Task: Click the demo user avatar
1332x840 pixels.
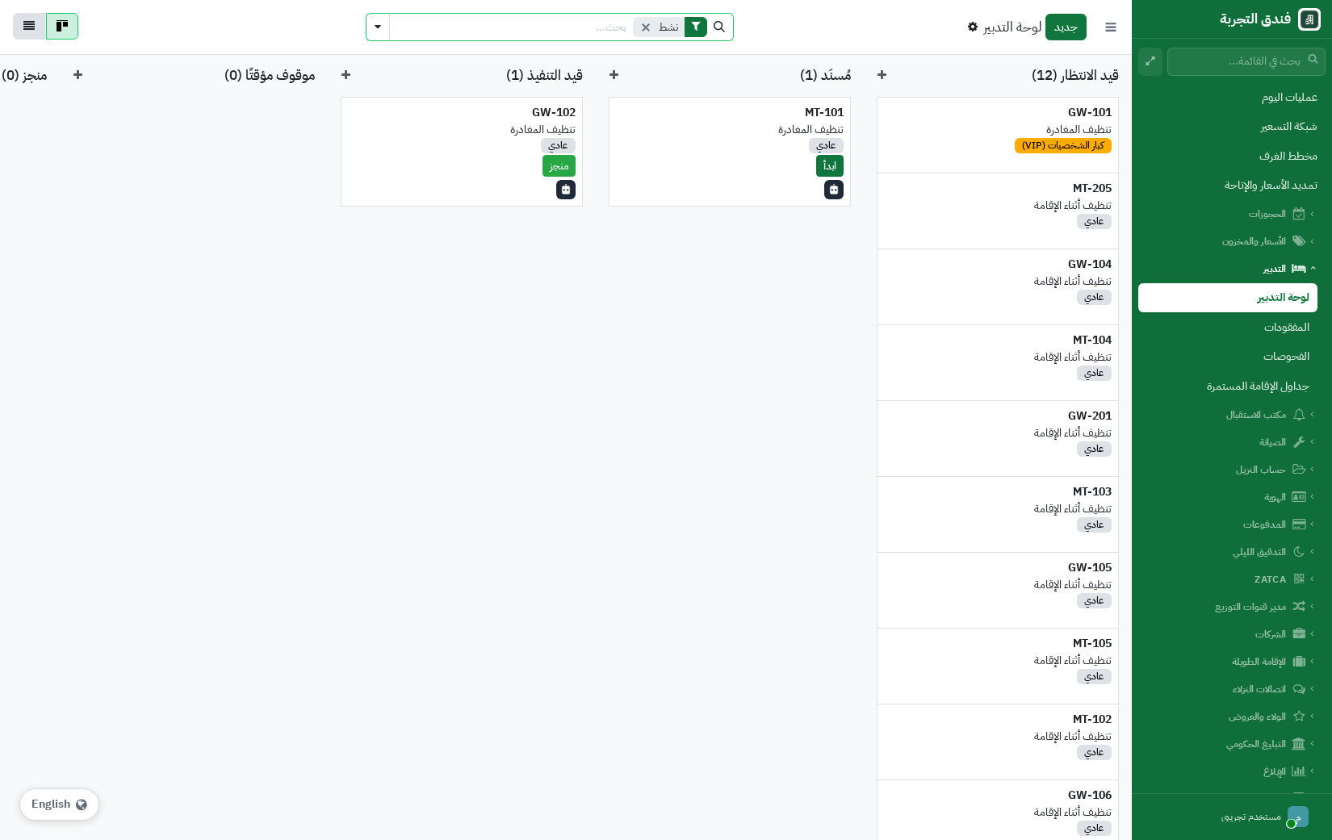Action: (x=1297, y=817)
